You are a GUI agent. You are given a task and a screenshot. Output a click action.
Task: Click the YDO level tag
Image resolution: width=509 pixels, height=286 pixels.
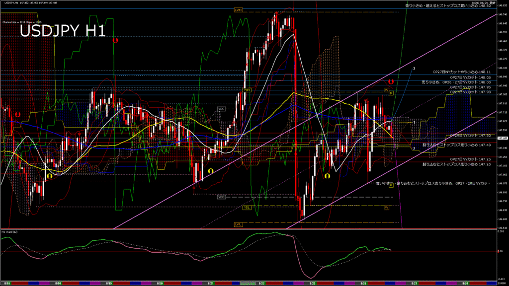click(222, 197)
